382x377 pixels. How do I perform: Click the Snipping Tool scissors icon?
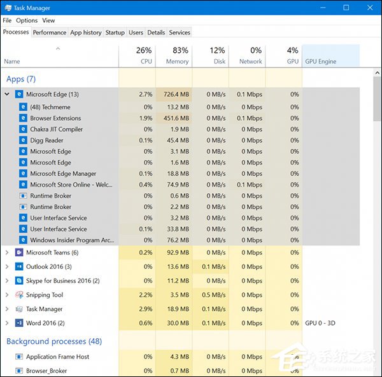coord(19,295)
